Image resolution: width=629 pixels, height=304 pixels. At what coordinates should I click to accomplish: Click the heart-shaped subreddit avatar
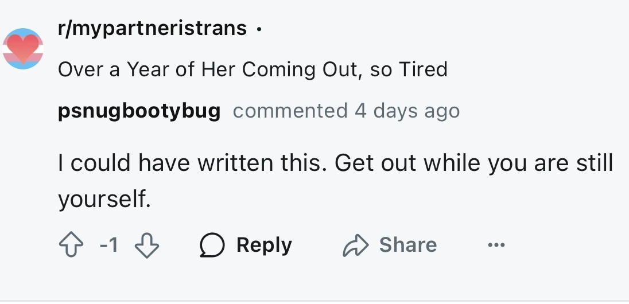pos(23,48)
